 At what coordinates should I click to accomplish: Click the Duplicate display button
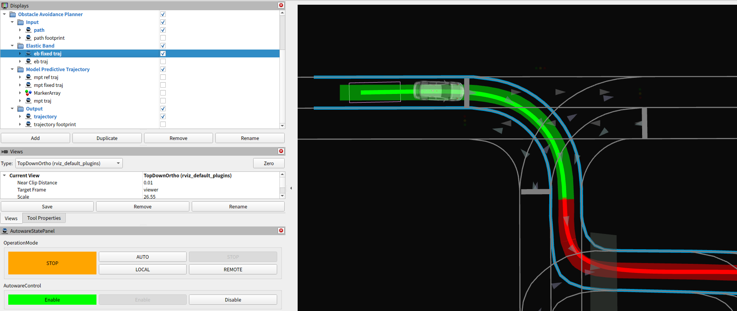pyautogui.click(x=107, y=138)
